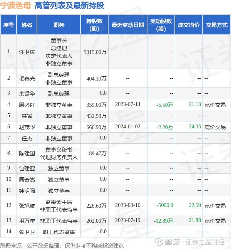
Task: Click the job title 董事会秘书
Action: coord(59,150)
